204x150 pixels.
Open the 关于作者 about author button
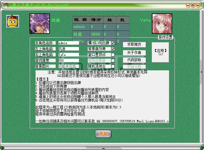pyautogui.click(x=134, y=53)
